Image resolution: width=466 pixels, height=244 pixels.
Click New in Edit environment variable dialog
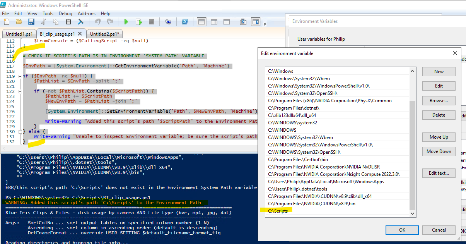point(439,72)
